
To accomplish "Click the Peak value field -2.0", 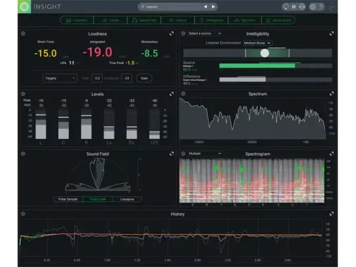I will [97, 78].
